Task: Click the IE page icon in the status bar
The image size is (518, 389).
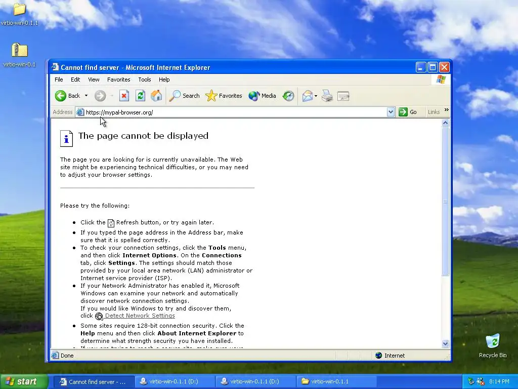Action: (55, 356)
